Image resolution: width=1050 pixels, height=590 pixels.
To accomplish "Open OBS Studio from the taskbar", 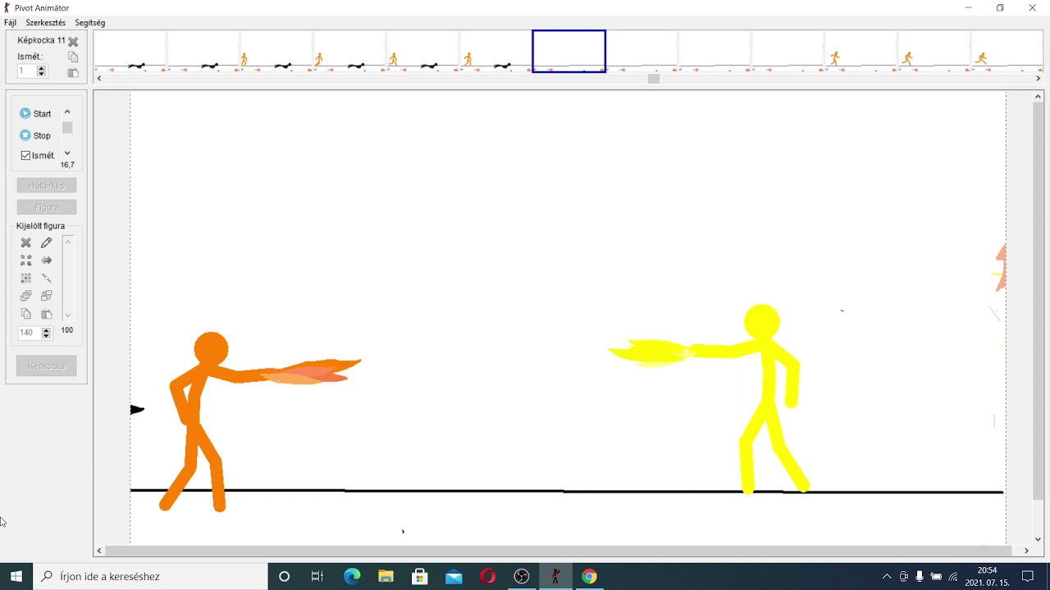I will [522, 576].
